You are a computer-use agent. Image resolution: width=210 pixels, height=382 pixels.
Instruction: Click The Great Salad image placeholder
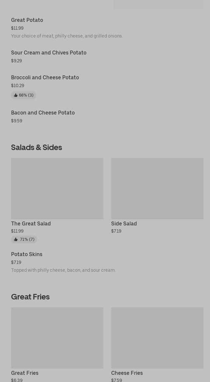tap(57, 189)
